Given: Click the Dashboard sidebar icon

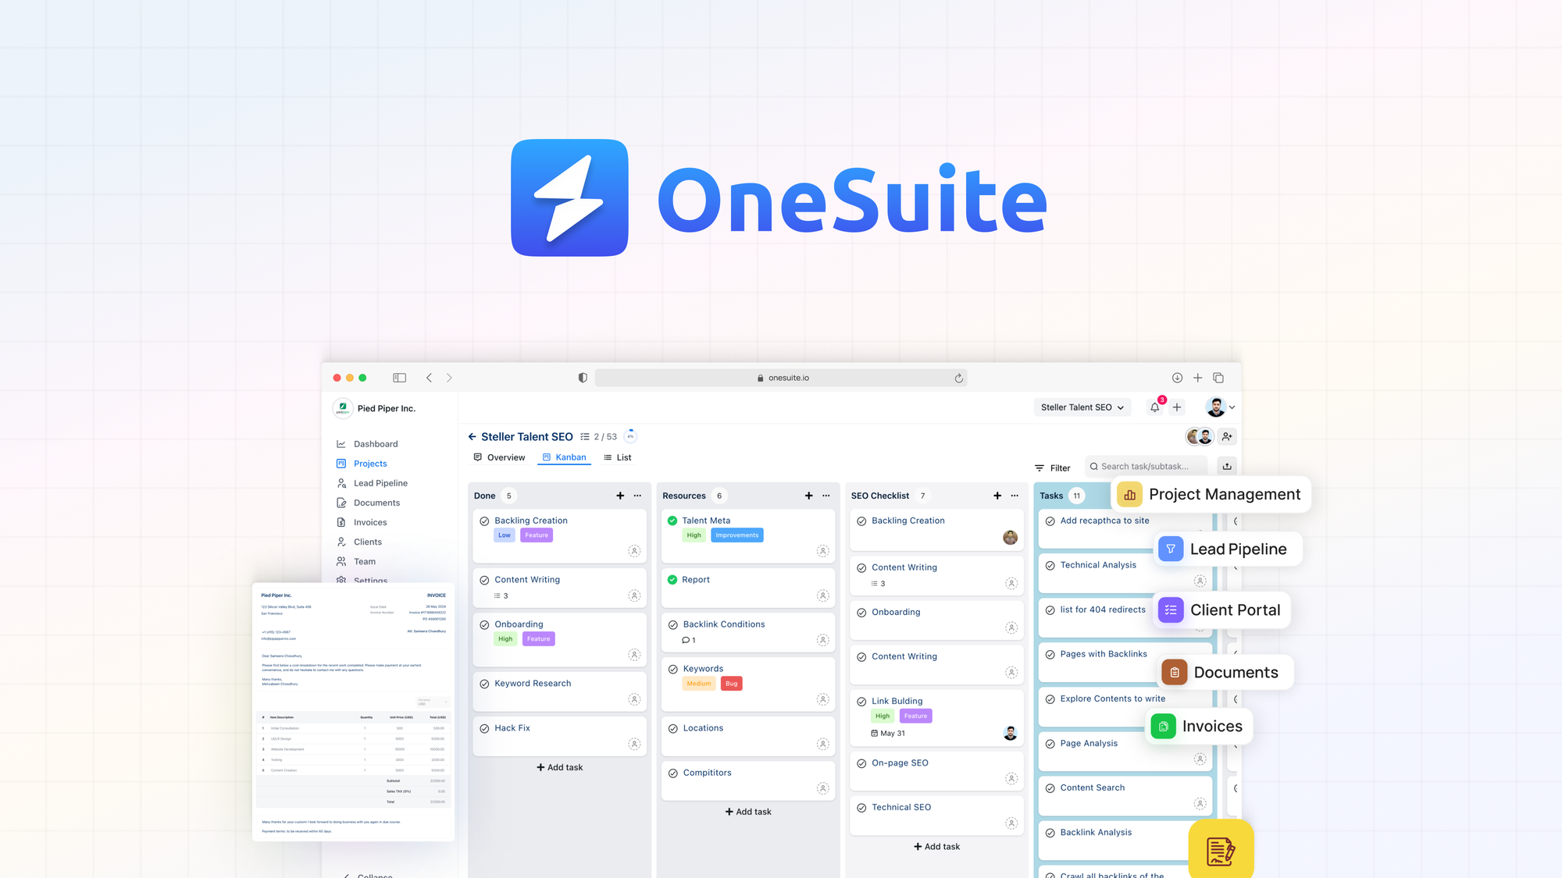Looking at the screenshot, I should (342, 444).
